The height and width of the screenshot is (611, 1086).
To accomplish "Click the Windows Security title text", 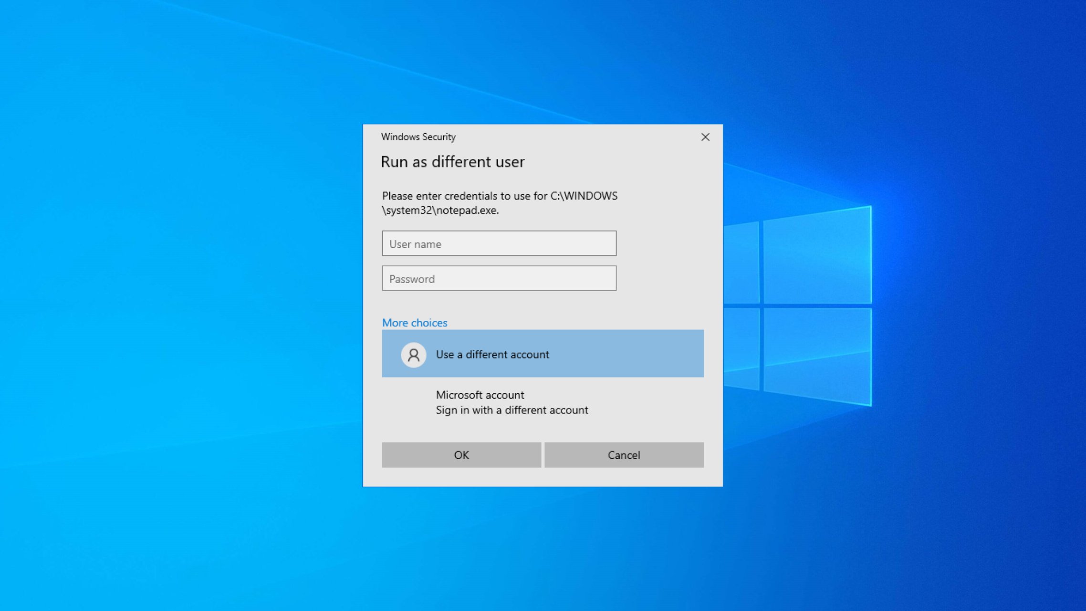I will (x=418, y=137).
